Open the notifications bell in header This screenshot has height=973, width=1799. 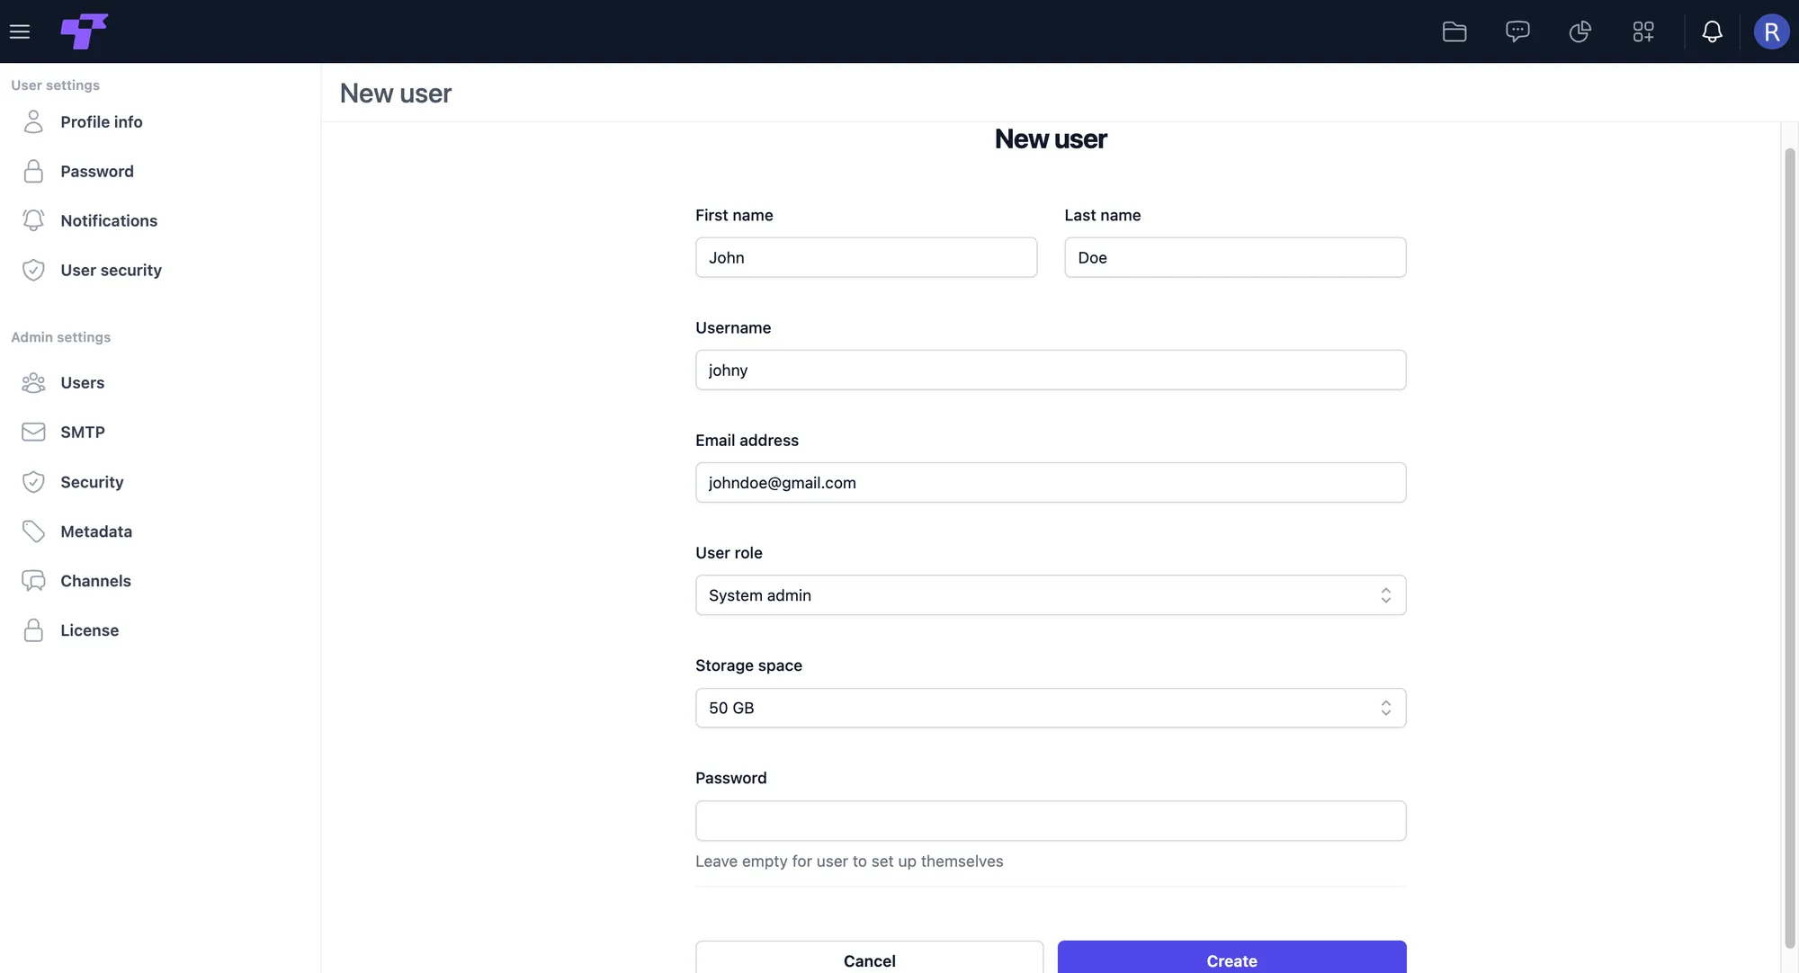(x=1712, y=31)
